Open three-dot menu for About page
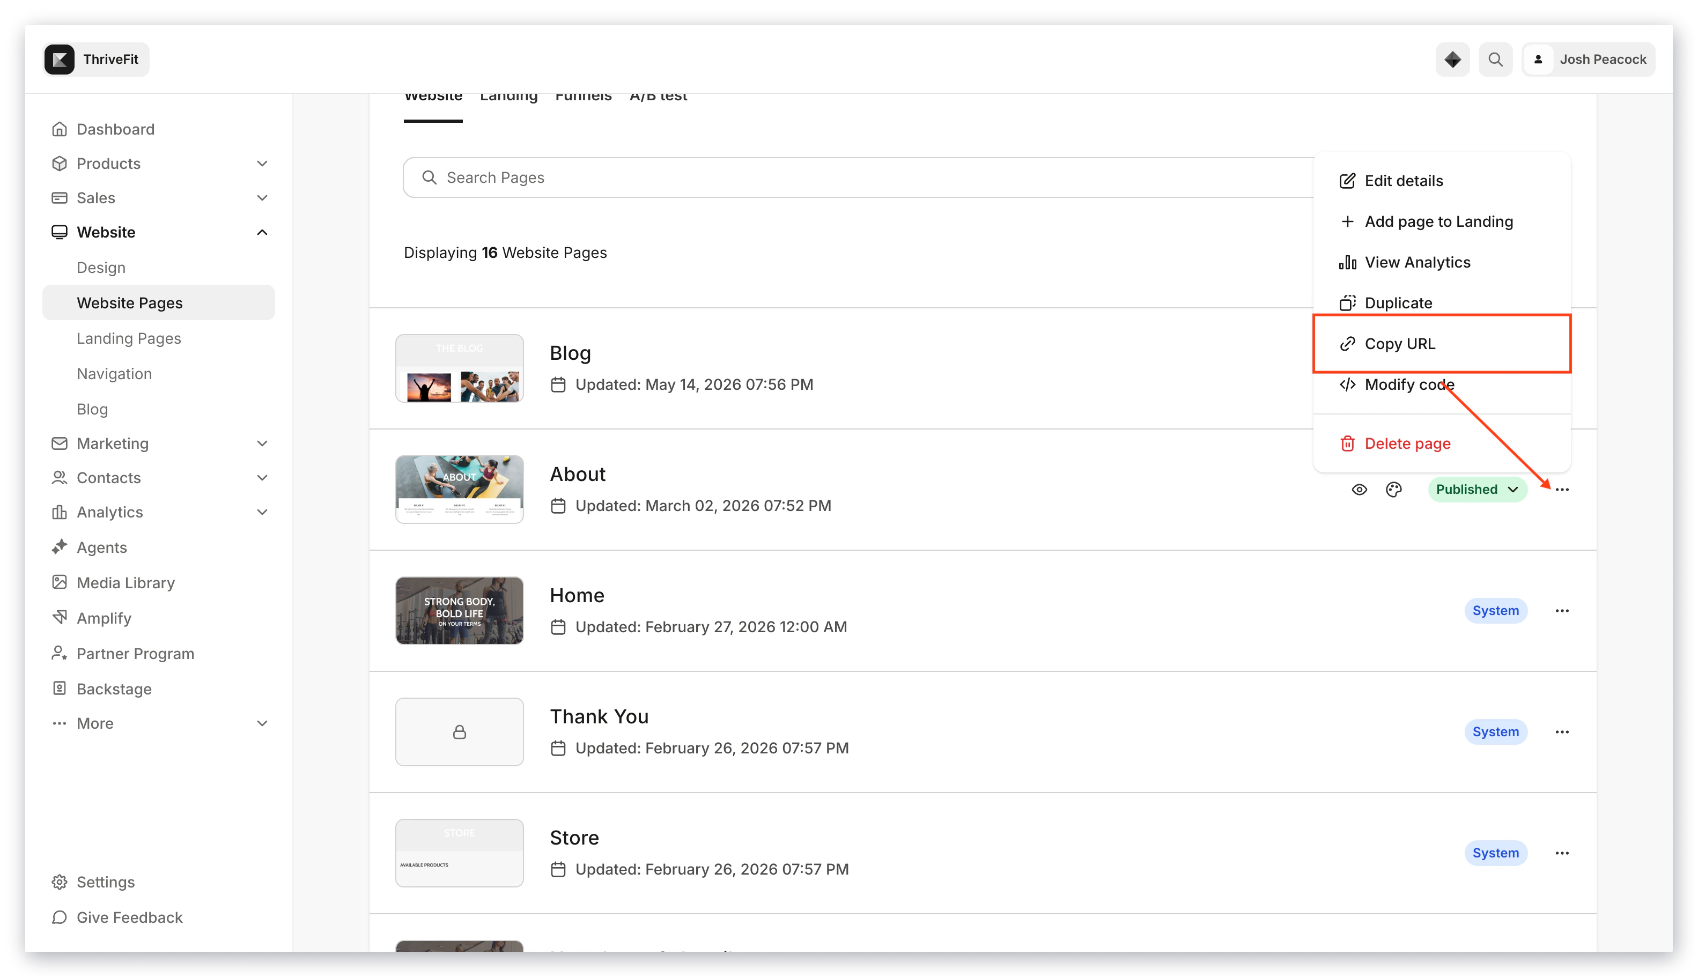 tap(1561, 489)
